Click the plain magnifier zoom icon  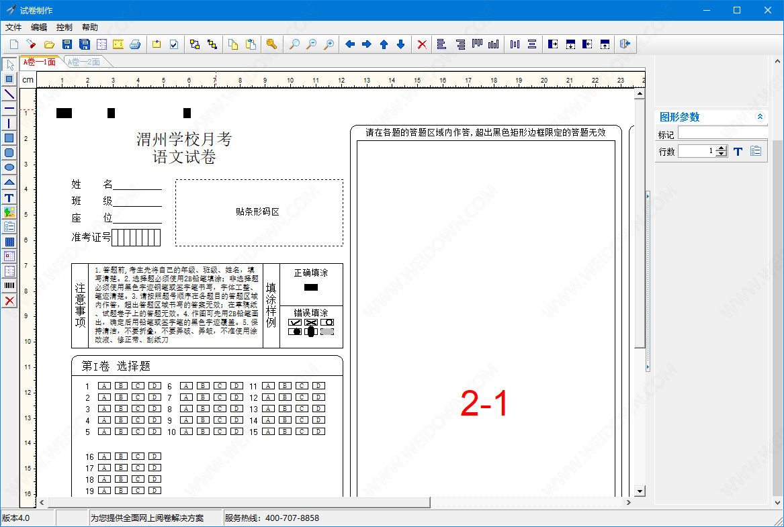(x=294, y=44)
